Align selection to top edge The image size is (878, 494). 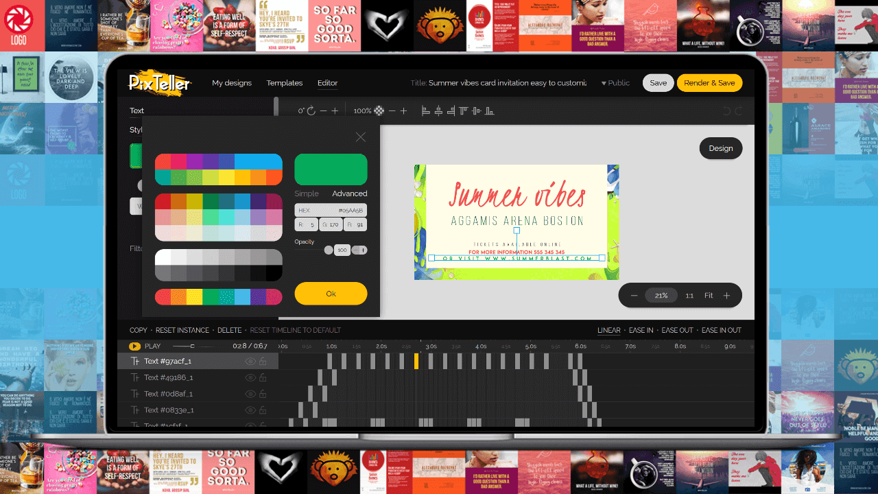pos(464,110)
